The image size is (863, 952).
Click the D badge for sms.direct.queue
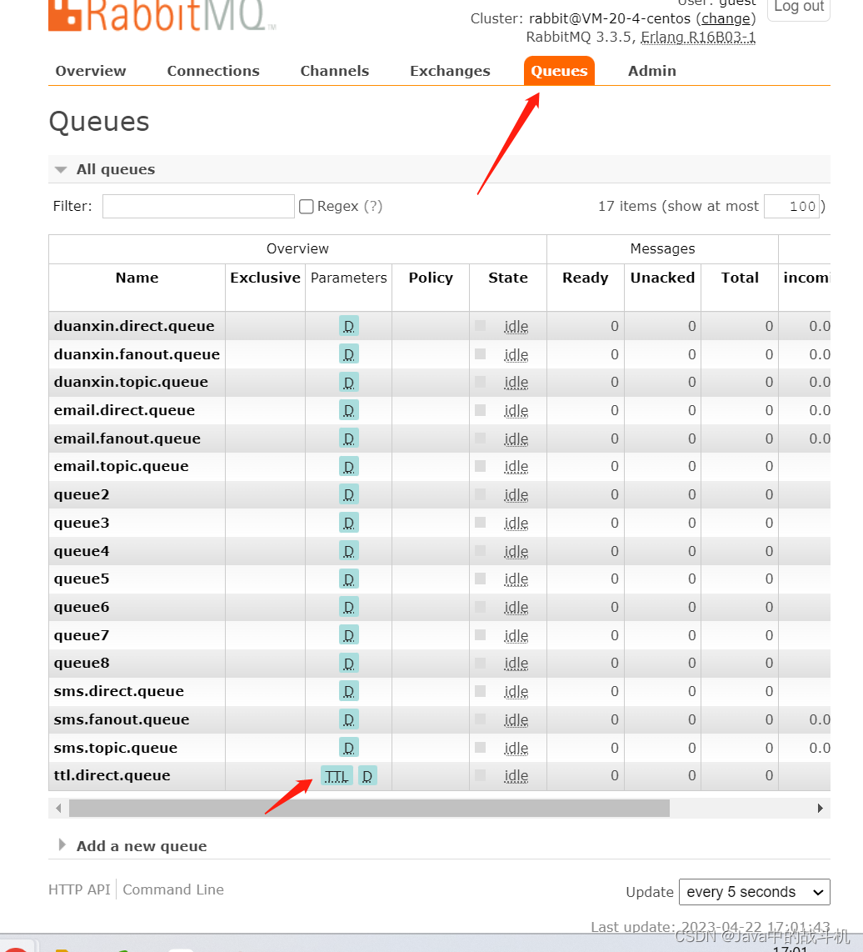coord(349,692)
